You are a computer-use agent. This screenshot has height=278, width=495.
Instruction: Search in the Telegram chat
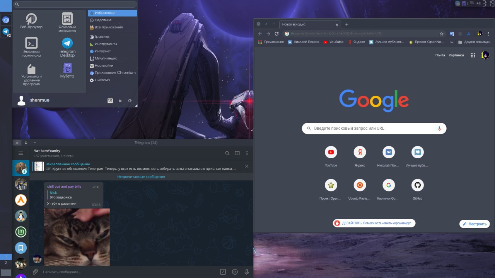(x=227, y=153)
